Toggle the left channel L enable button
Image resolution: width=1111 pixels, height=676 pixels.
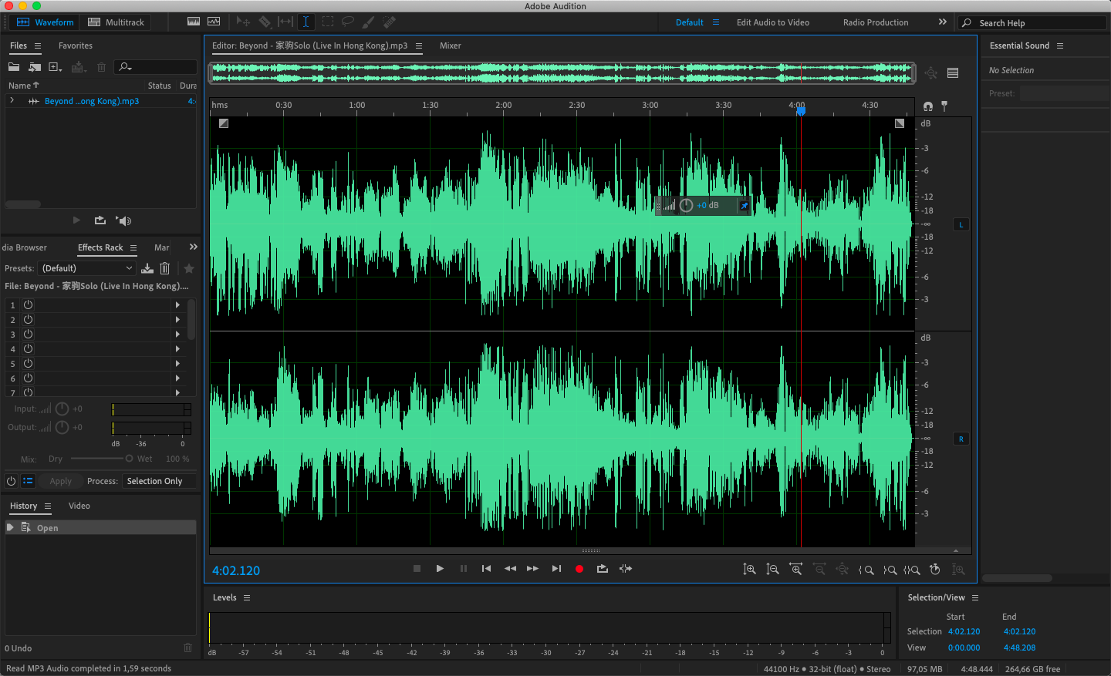961,225
